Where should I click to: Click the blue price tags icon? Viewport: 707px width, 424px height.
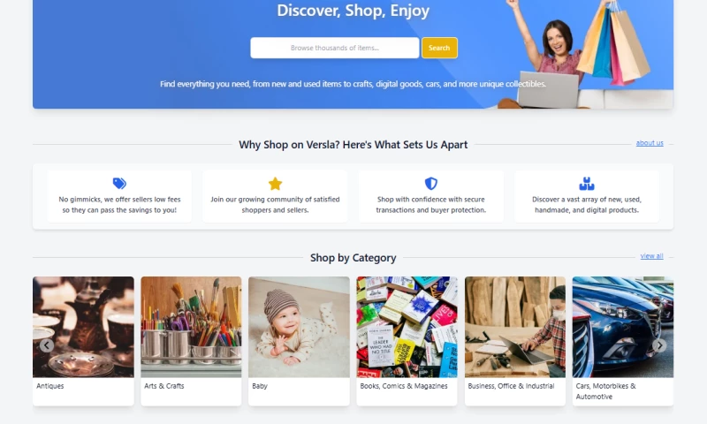click(x=119, y=184)
